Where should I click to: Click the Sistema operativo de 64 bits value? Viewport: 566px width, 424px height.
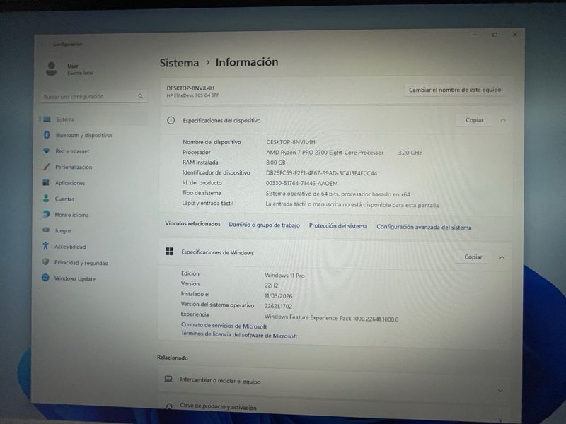[x=338, y=194]
